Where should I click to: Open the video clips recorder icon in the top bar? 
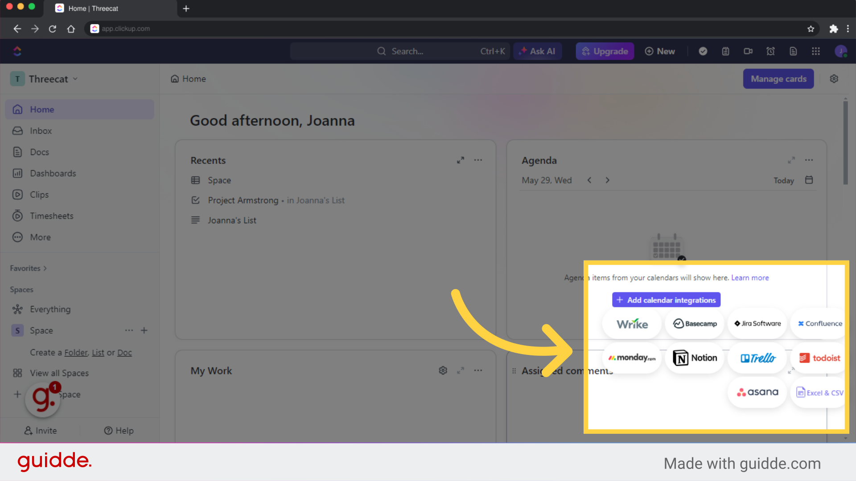[748, 51]
